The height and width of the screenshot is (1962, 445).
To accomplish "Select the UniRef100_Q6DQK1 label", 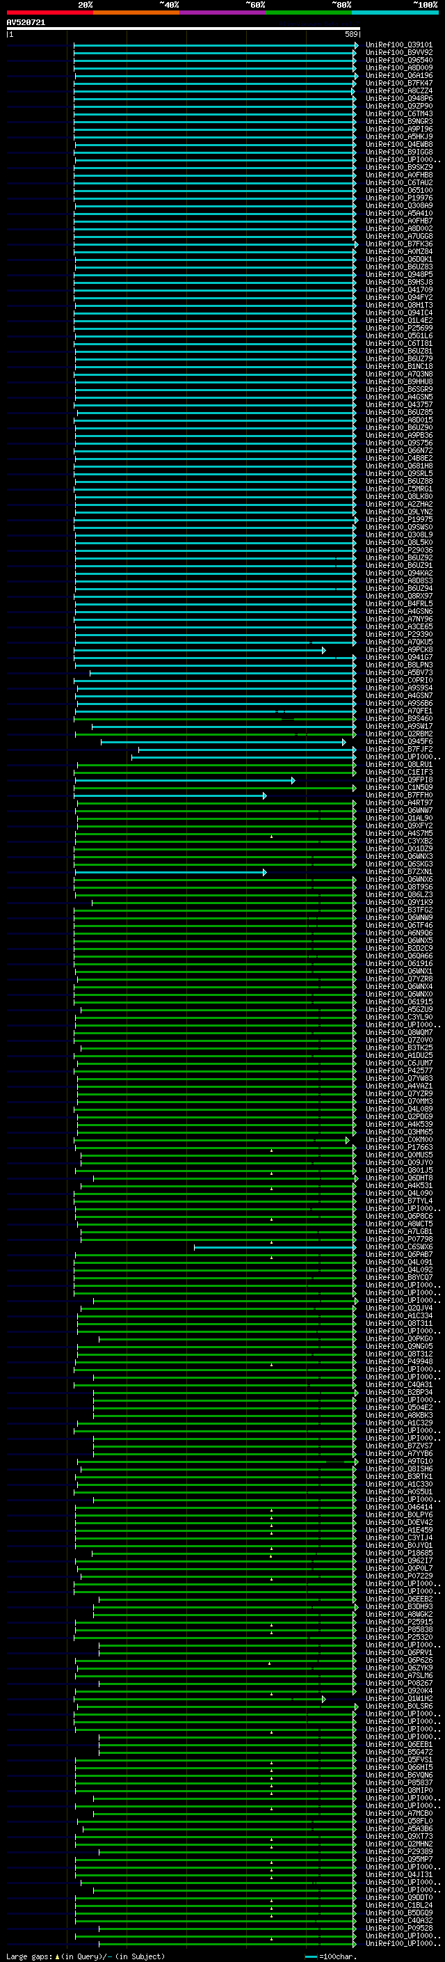I will pyautogui.click(x=399, y=260).
